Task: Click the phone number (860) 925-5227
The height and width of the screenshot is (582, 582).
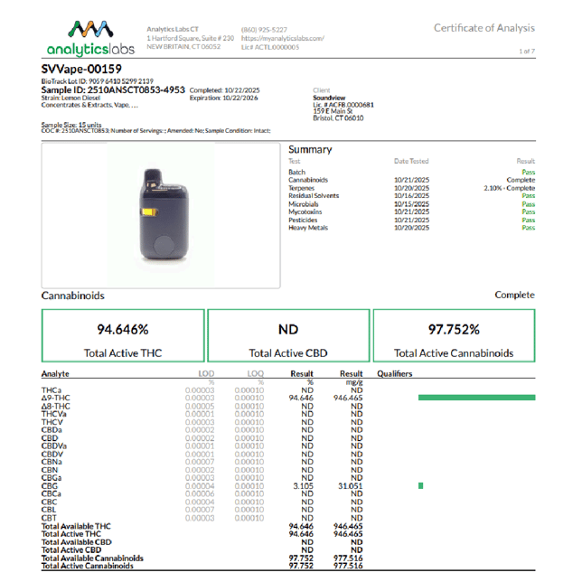Action: pos(264,30)
